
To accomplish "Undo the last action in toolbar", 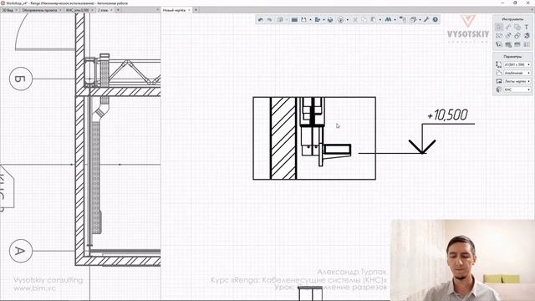I will [261, 20].
